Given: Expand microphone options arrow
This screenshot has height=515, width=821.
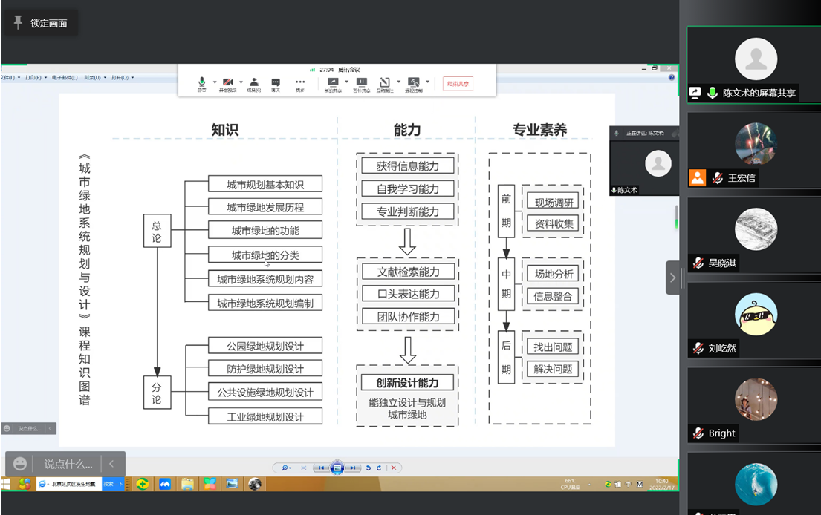Looking at the screenshot, I should pyautogui.click(x=215, y=82).
